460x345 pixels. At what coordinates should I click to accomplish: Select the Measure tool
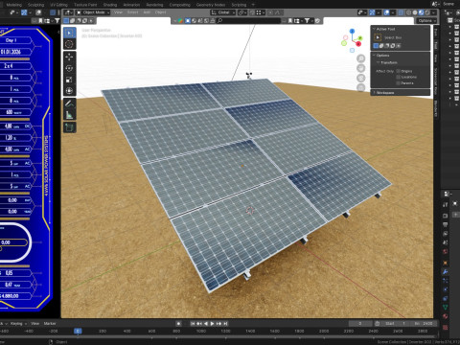pos(69,115)
